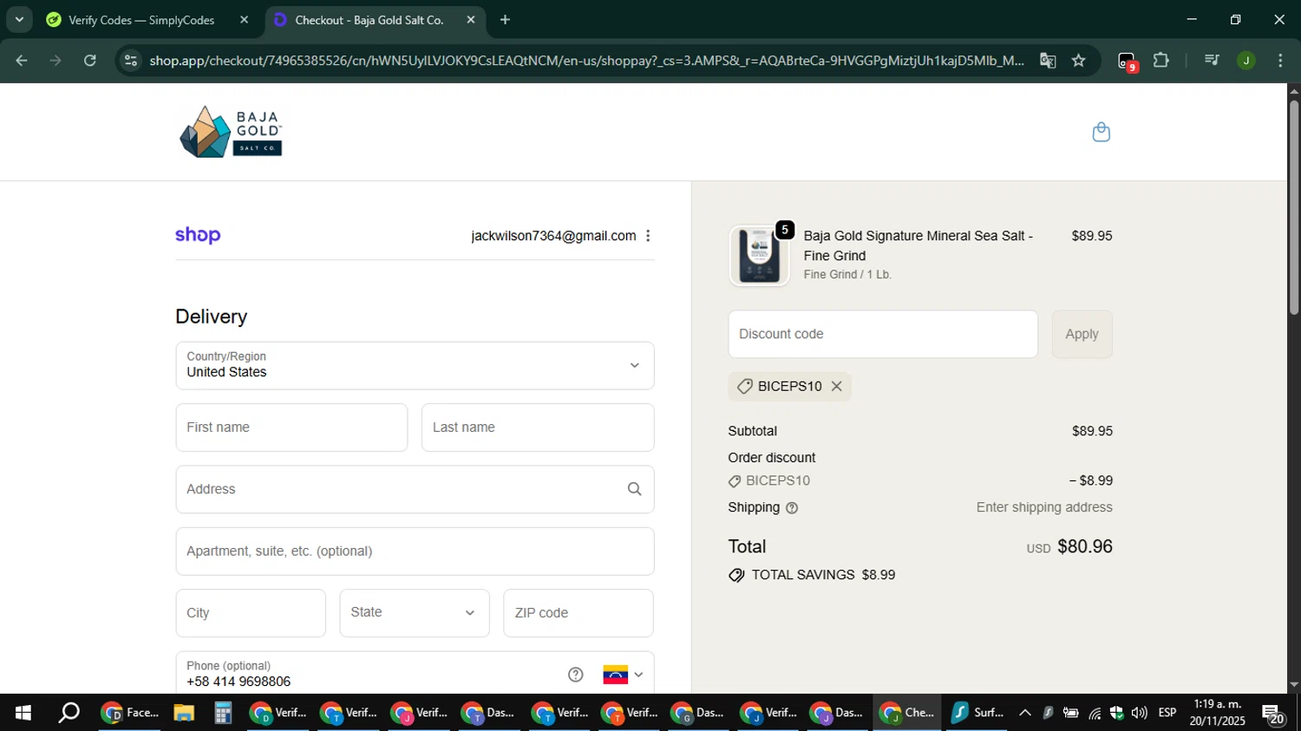Viewport: 1301px width, 731px height.
Task: Open the Extensions puzzle icon
Action: [1161, 61]
